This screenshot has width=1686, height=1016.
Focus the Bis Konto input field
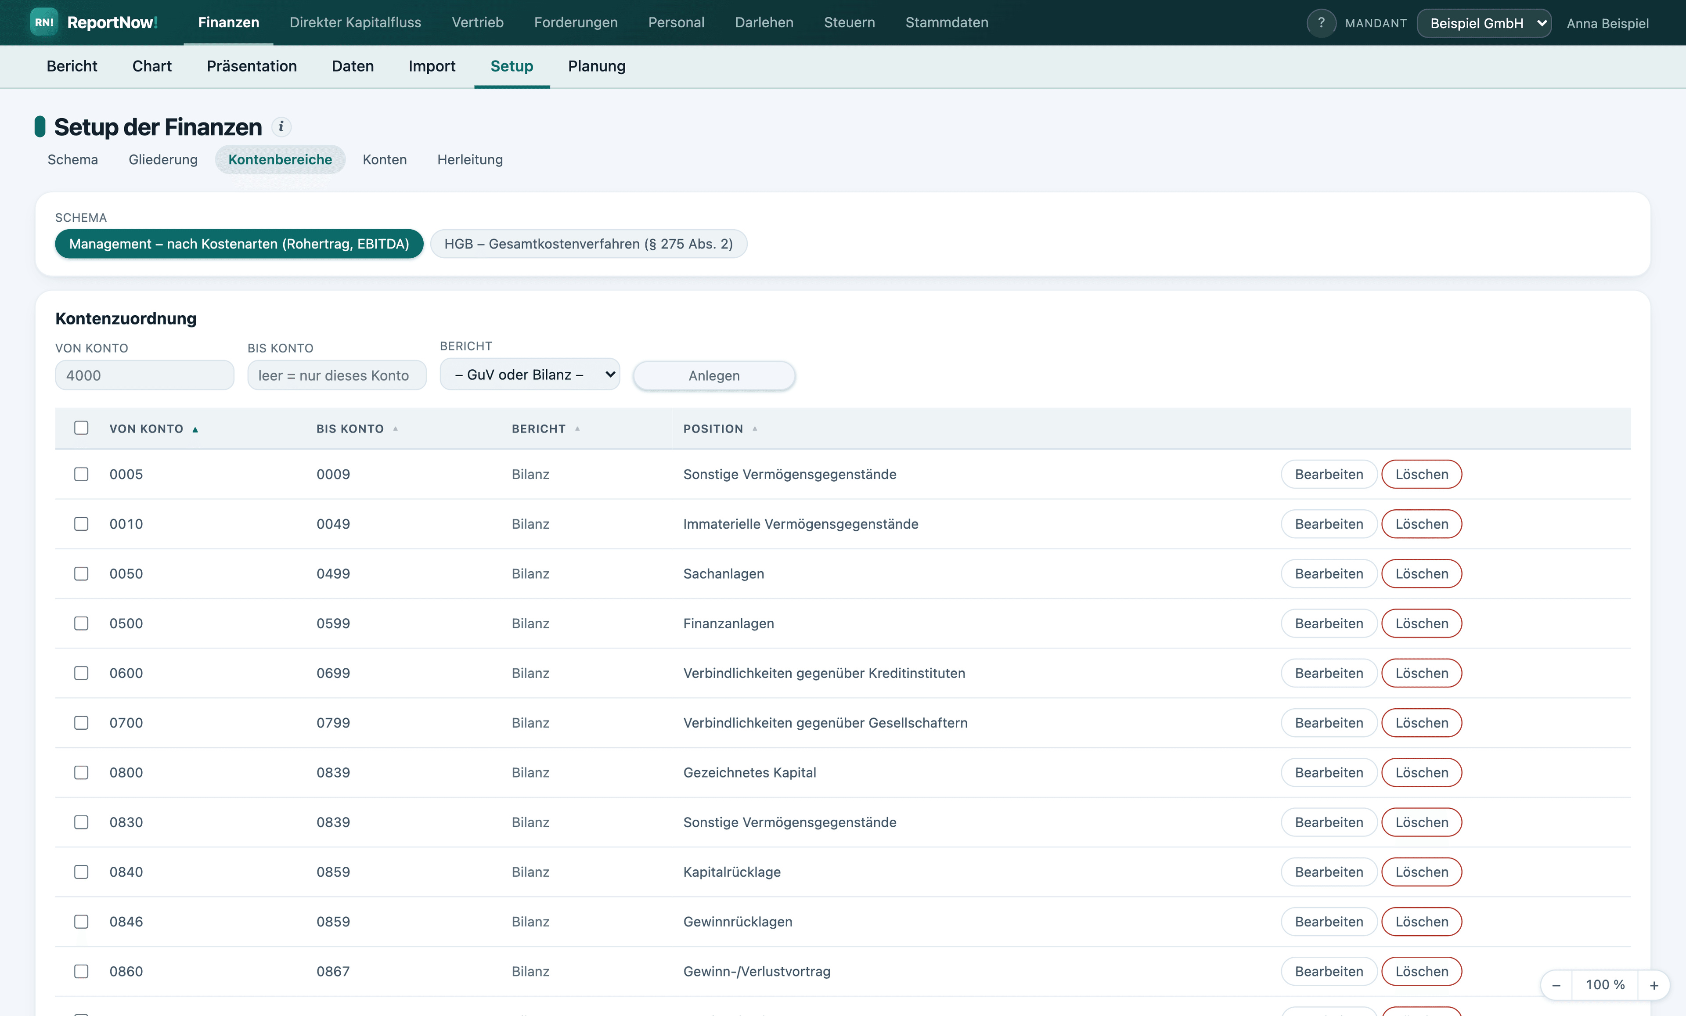click(337, 375)
